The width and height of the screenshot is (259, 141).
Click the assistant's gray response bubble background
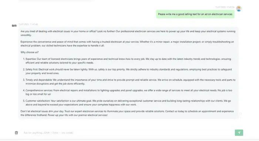[128, 73]
